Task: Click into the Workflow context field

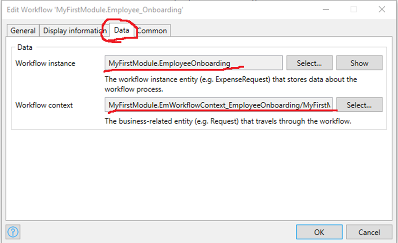Action: 219,105
